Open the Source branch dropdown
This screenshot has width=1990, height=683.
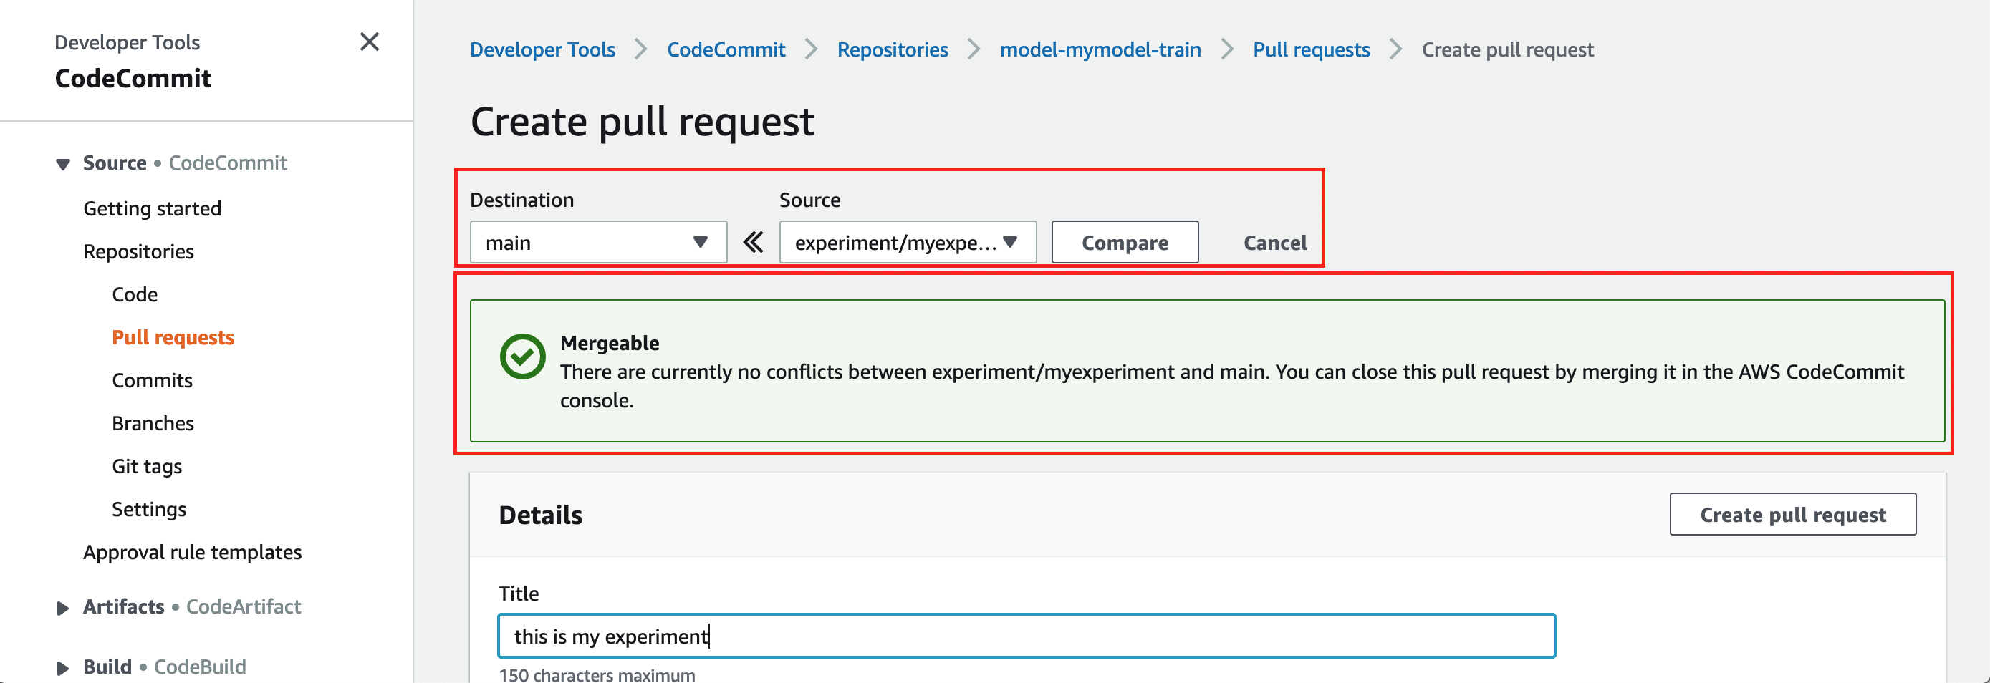[907, 242]
